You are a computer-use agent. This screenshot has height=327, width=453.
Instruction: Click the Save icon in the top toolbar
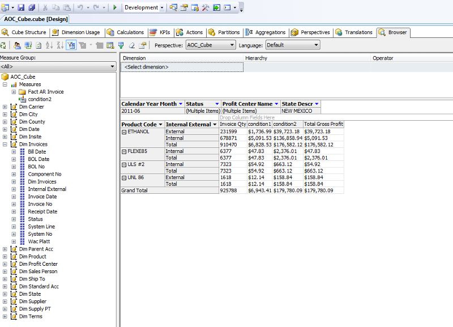click(x=21, y=7)
